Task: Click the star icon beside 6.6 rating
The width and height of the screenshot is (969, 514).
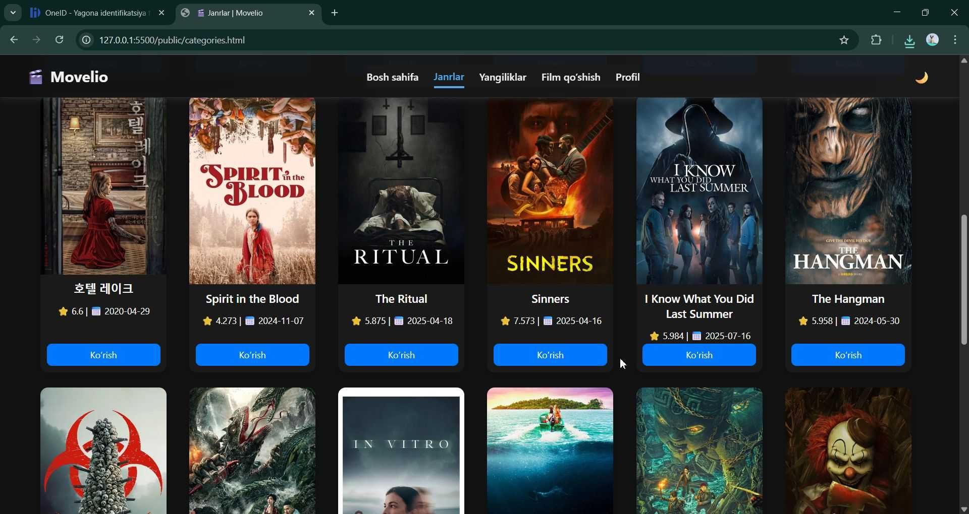Action: pyautogui.click(x=63, y=311)
